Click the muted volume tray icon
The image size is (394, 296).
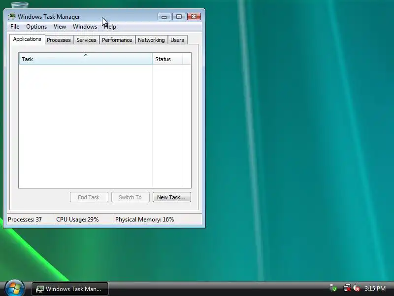[x=356, y=288]
